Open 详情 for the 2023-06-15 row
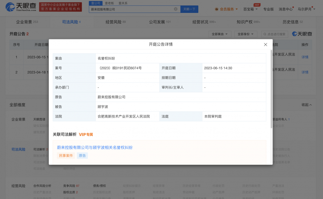 coord(305,57)
